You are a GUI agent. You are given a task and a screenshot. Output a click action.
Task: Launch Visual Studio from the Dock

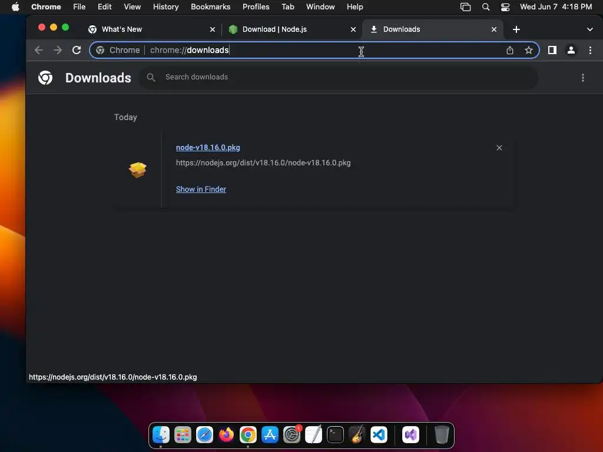coord(410,435)
